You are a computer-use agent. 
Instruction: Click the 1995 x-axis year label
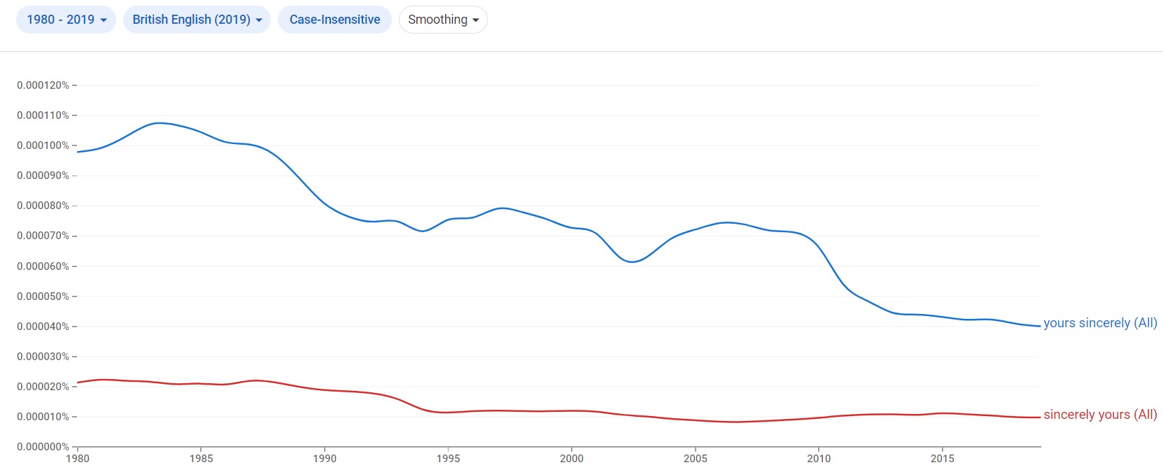click(448, 459)
